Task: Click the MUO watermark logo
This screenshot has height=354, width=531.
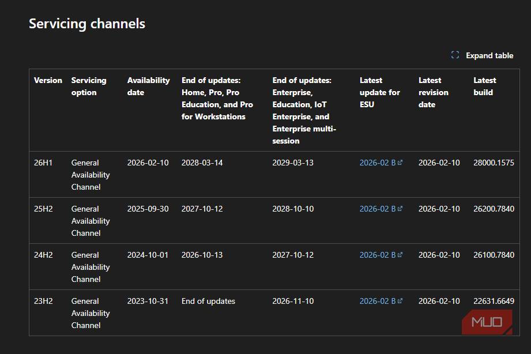Action: tap(487, 322)
